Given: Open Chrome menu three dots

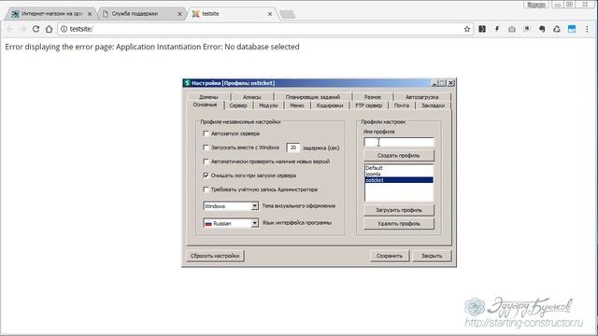Looking at the screenshot, I should pos(587,29).
